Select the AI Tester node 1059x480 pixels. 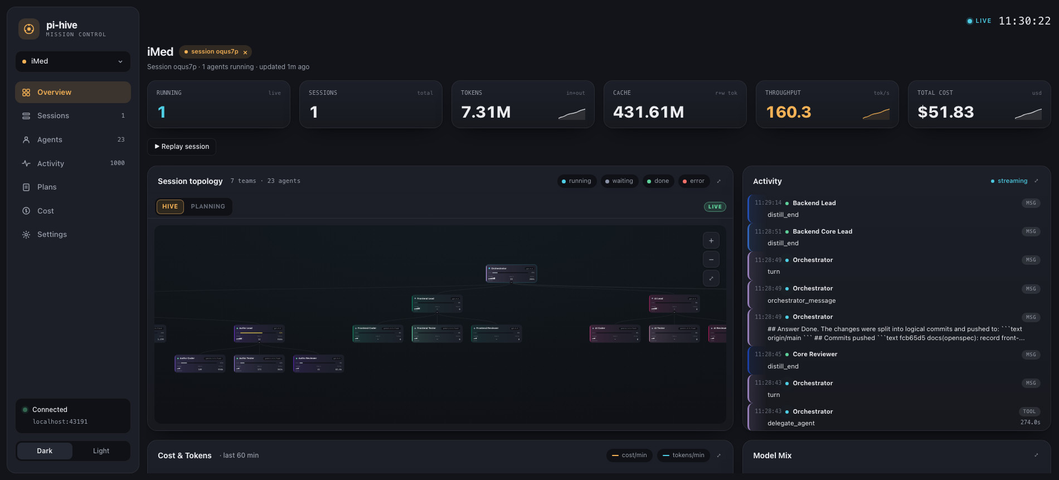tap(674, 333)
